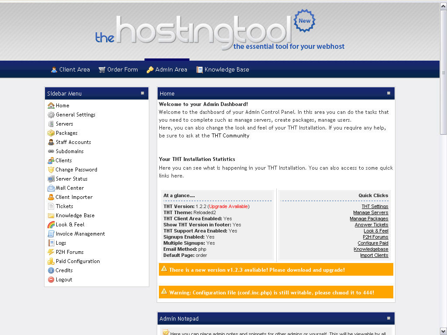Click the Change Password shield icon

pyautogui.click(x=51, y=170)
